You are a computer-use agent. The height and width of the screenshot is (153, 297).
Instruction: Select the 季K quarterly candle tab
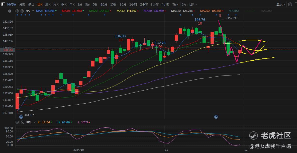[x=64, y=4]
